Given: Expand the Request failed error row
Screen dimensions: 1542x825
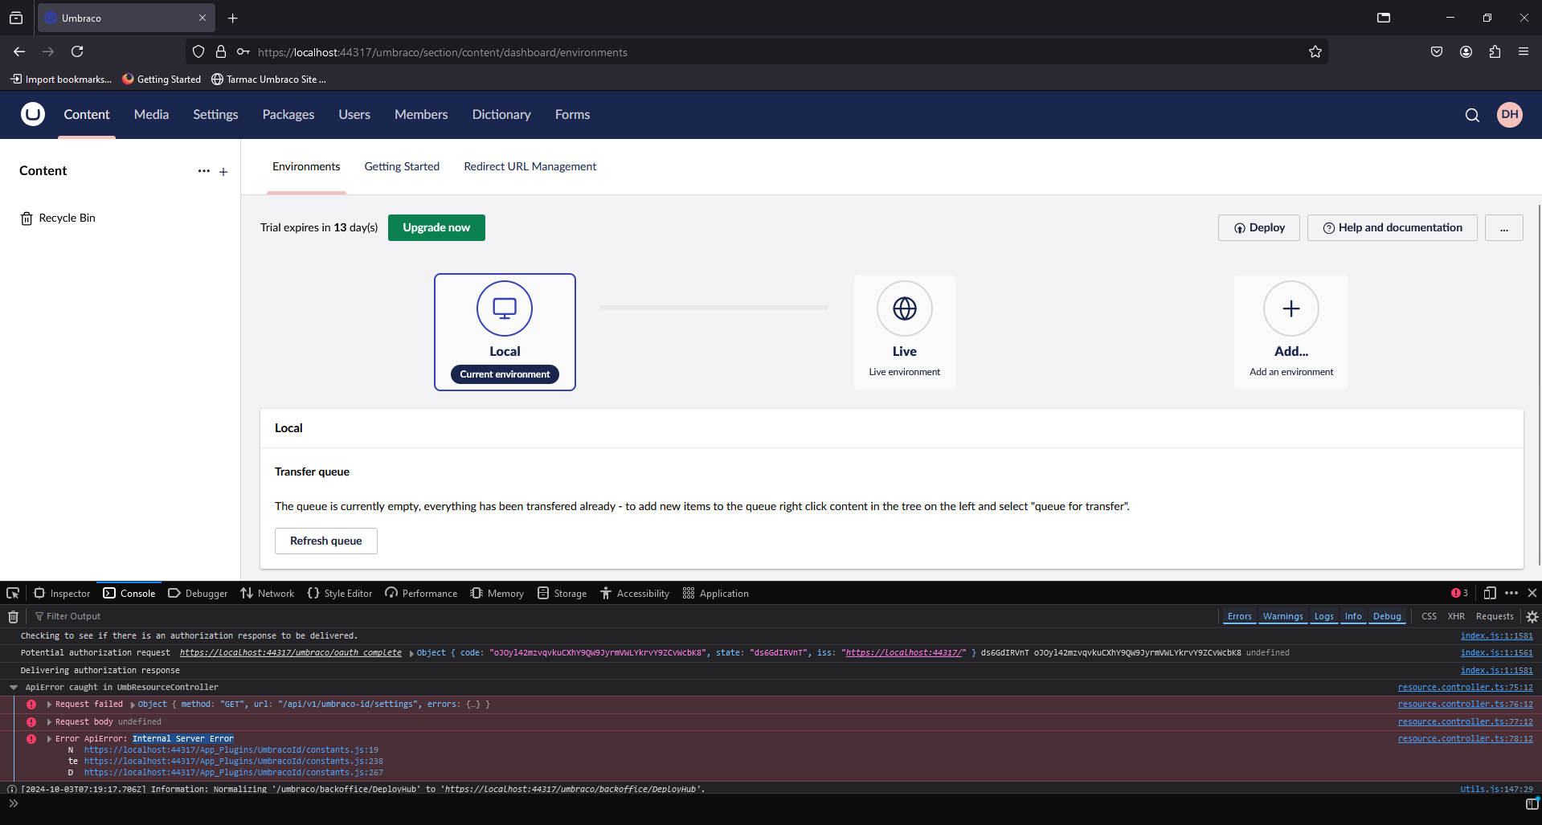Looking at the screenshot, I should [x=49, y=705].
